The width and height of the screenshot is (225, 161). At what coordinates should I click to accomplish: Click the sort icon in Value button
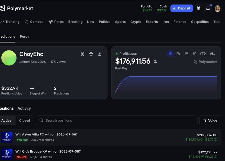(x=205, y=120)
